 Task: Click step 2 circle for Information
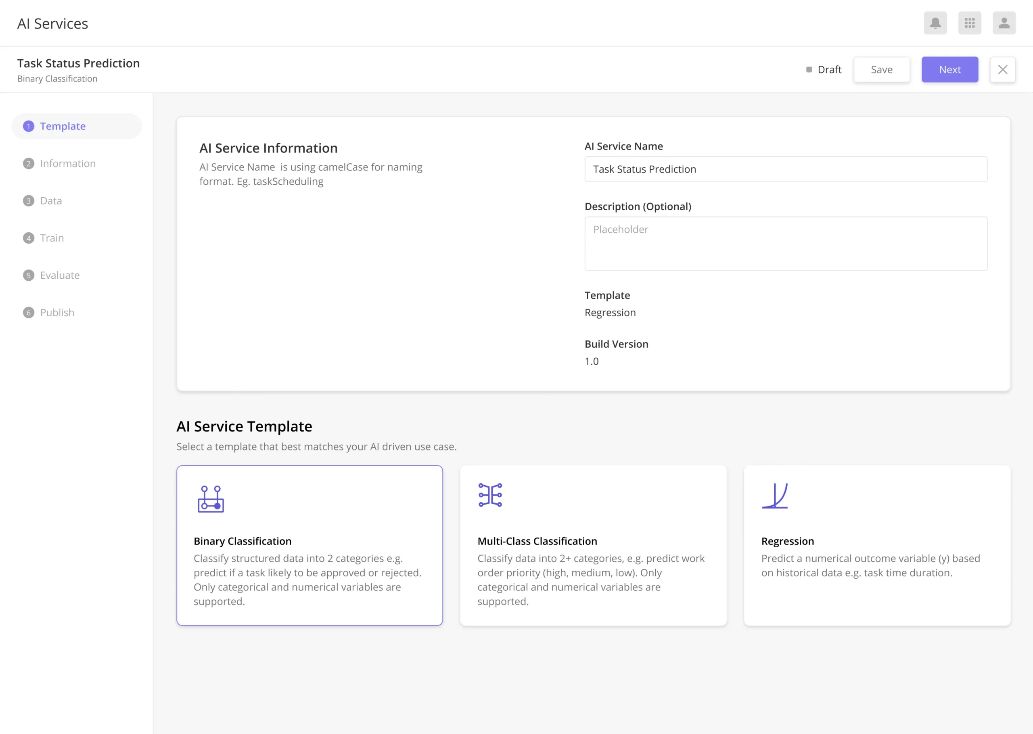[x=29, y=164]
